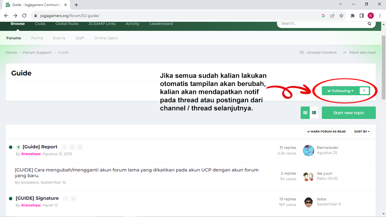Switch to condensed list view icon
386x217 pixels.
click(x=314, y=113)
